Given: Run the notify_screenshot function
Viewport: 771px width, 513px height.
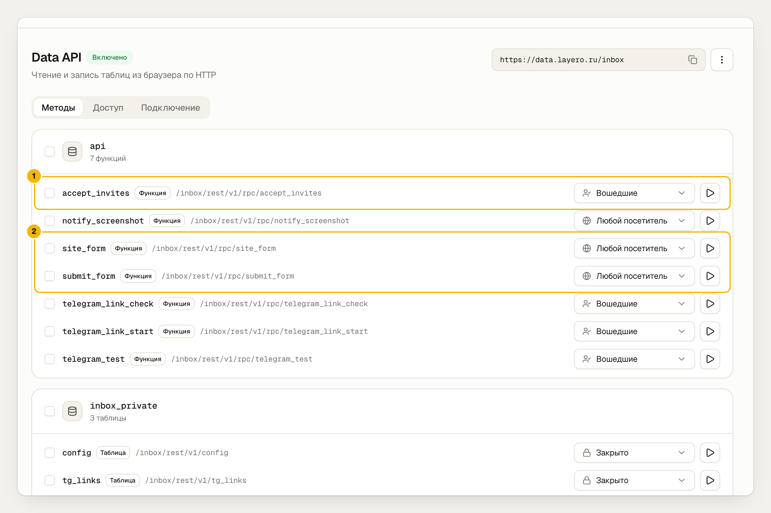Looking at the screenshot, I should point(710,221).
